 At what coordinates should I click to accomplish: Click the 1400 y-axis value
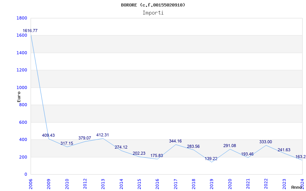pyautogui.click(x=22, y=53)
